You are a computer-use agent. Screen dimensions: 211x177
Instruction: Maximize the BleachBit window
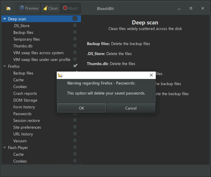(191, 8)
